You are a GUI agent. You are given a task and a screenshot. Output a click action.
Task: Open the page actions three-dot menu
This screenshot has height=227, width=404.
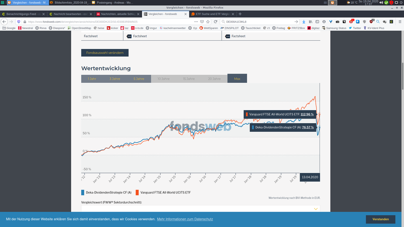click(x=195, y=21)
